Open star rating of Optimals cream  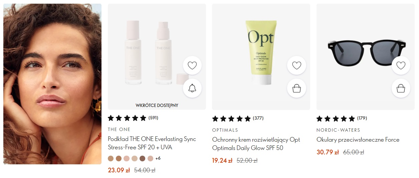[231, 118]
